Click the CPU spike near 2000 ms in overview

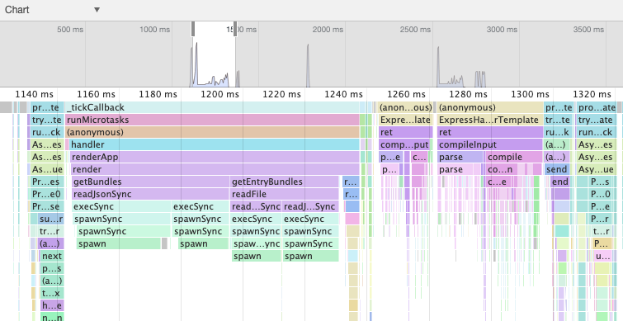coord(308,65)
